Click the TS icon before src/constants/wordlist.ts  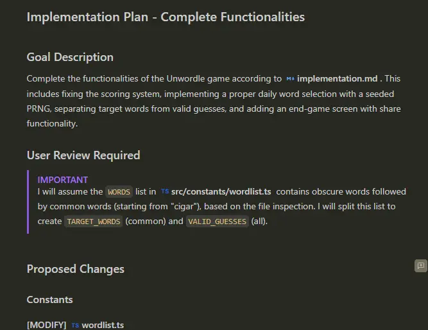pos(165,192)
